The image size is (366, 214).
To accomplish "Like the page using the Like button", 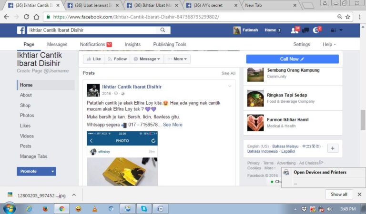I will (x=93, y=59).
